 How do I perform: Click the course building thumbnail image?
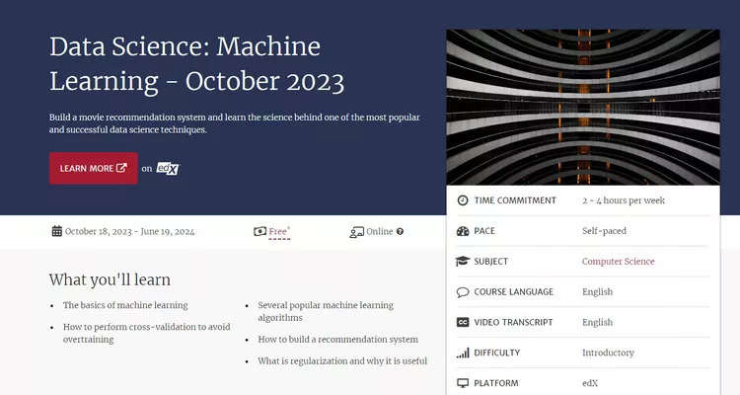(x=583, y=107)
